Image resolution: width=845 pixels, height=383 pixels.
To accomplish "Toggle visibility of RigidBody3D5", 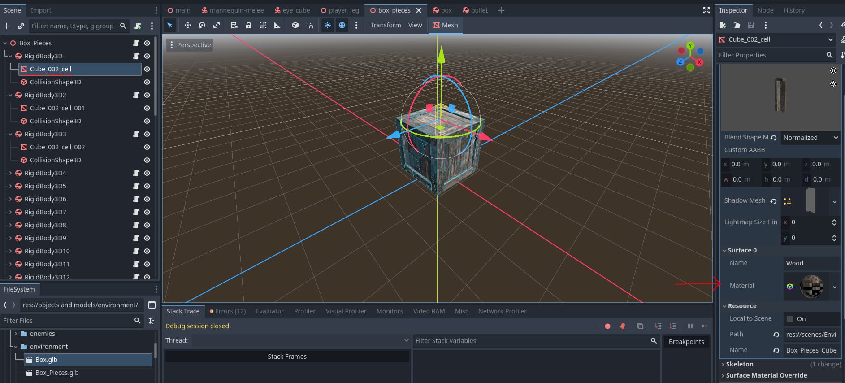I will click(147, 186).
